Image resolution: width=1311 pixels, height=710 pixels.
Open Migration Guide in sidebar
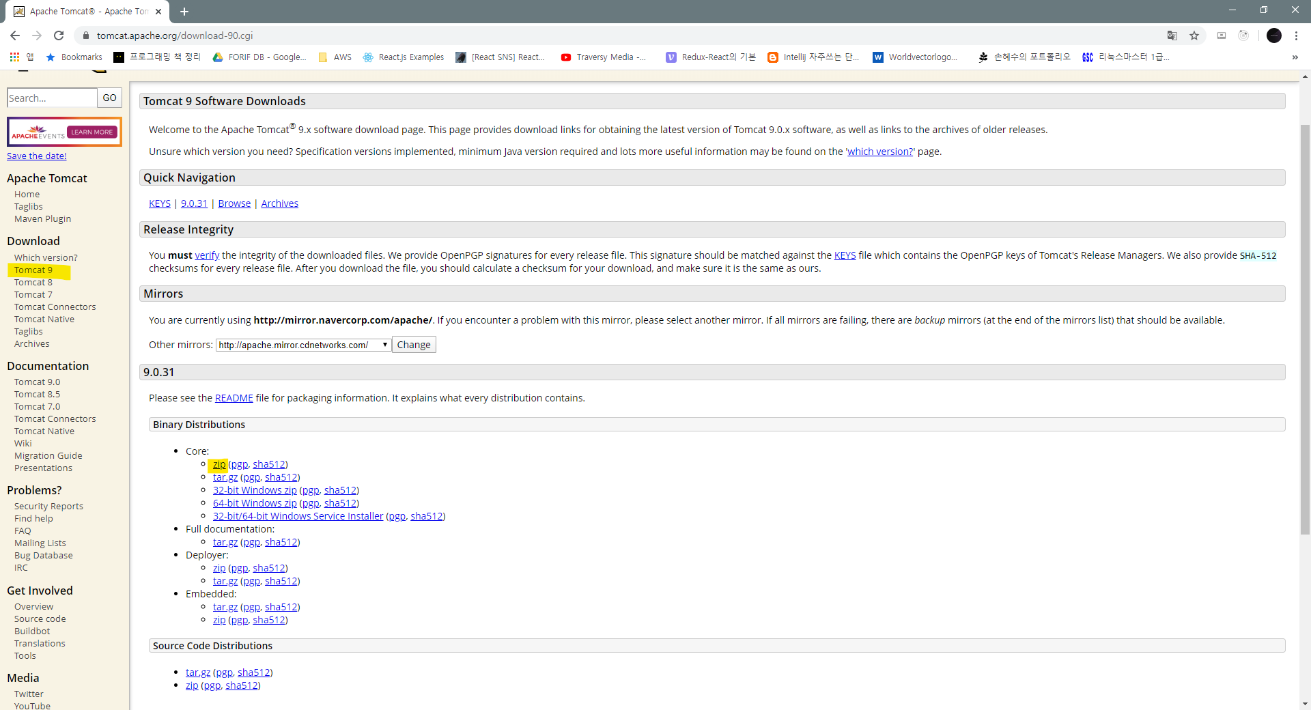(x=48, y=456)
